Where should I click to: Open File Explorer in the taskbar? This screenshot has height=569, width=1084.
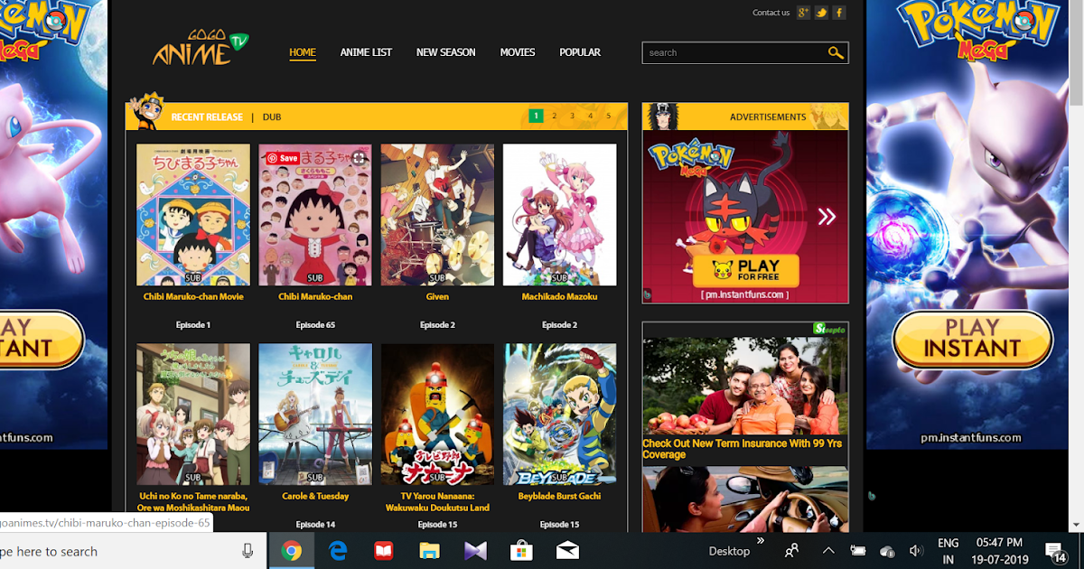coord(430,551)
